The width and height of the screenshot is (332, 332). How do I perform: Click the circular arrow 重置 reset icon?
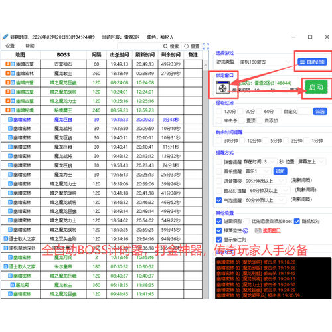coord(186,46)
